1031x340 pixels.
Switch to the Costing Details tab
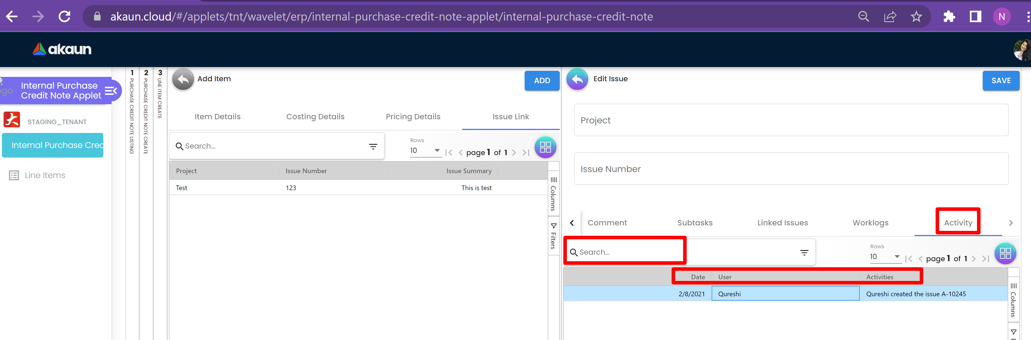point(315,117)
